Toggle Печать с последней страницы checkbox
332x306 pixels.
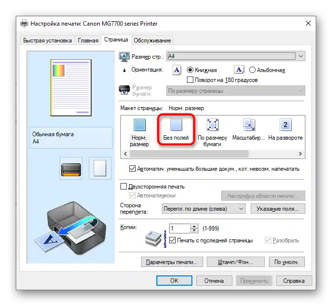click(x=172, y=240)
